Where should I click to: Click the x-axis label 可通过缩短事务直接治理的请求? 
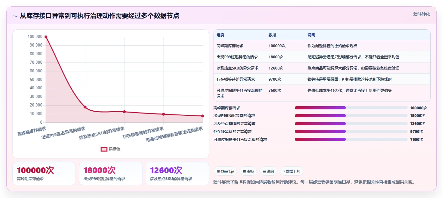click(175, 135)
